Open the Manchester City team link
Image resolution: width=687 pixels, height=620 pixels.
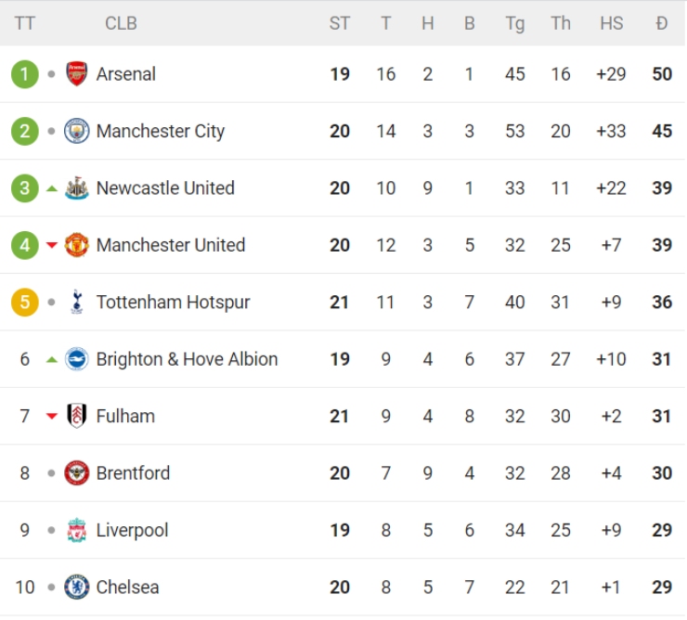pos(161,131)
